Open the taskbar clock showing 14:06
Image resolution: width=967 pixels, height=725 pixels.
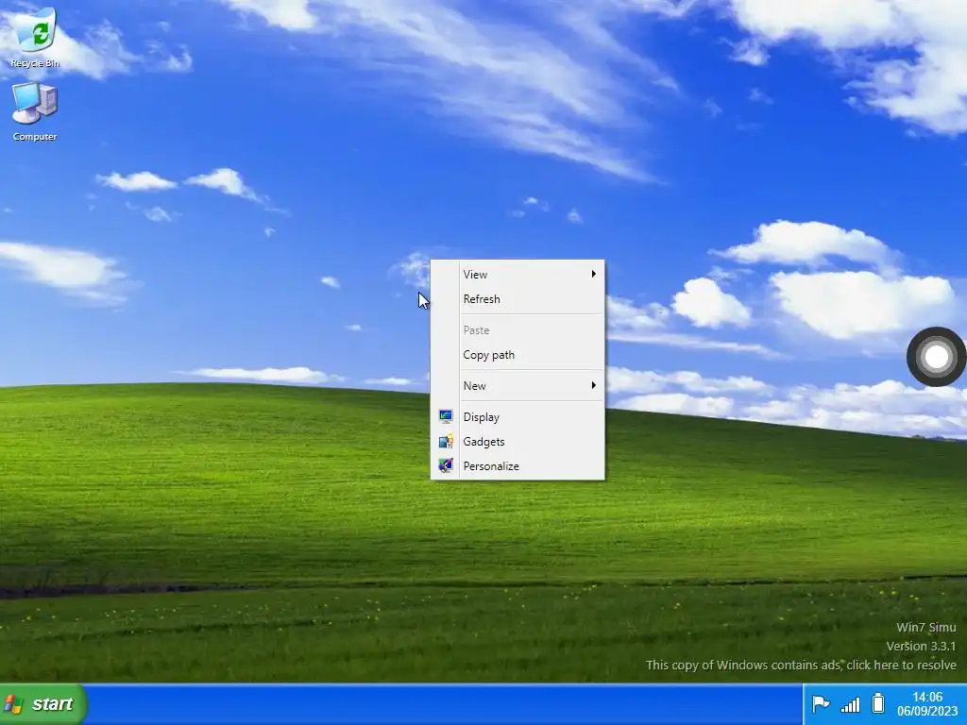[927, 697]
